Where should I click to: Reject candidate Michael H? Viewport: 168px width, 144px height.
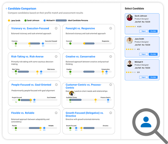pos(144,77)
